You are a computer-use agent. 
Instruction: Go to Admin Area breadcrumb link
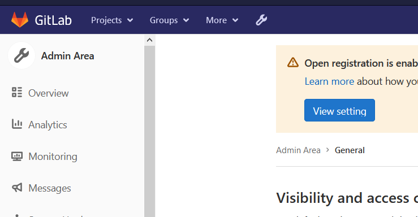298,150
